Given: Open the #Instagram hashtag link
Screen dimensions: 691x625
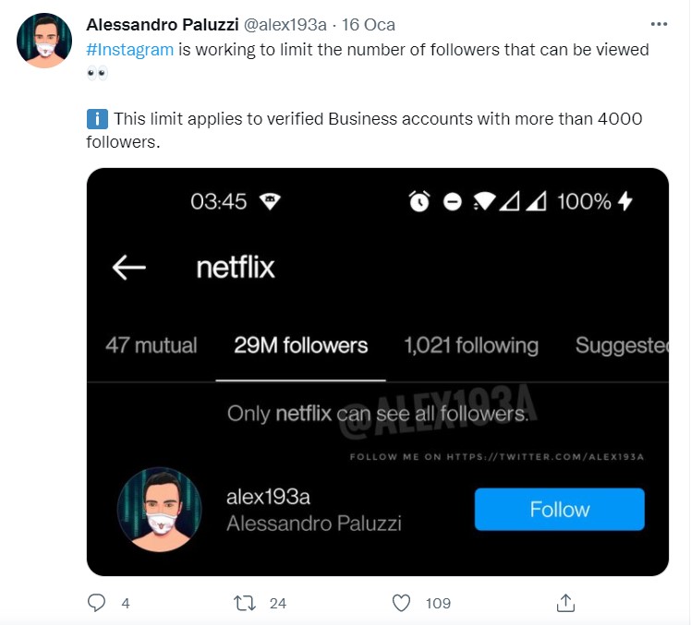Looking at the screenshot, I should pyautogui.click(x=130, y=50).
